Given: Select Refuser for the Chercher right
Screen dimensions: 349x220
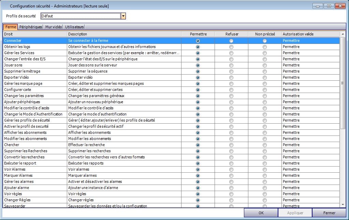Looking at the screenshot, I should 231,145.
